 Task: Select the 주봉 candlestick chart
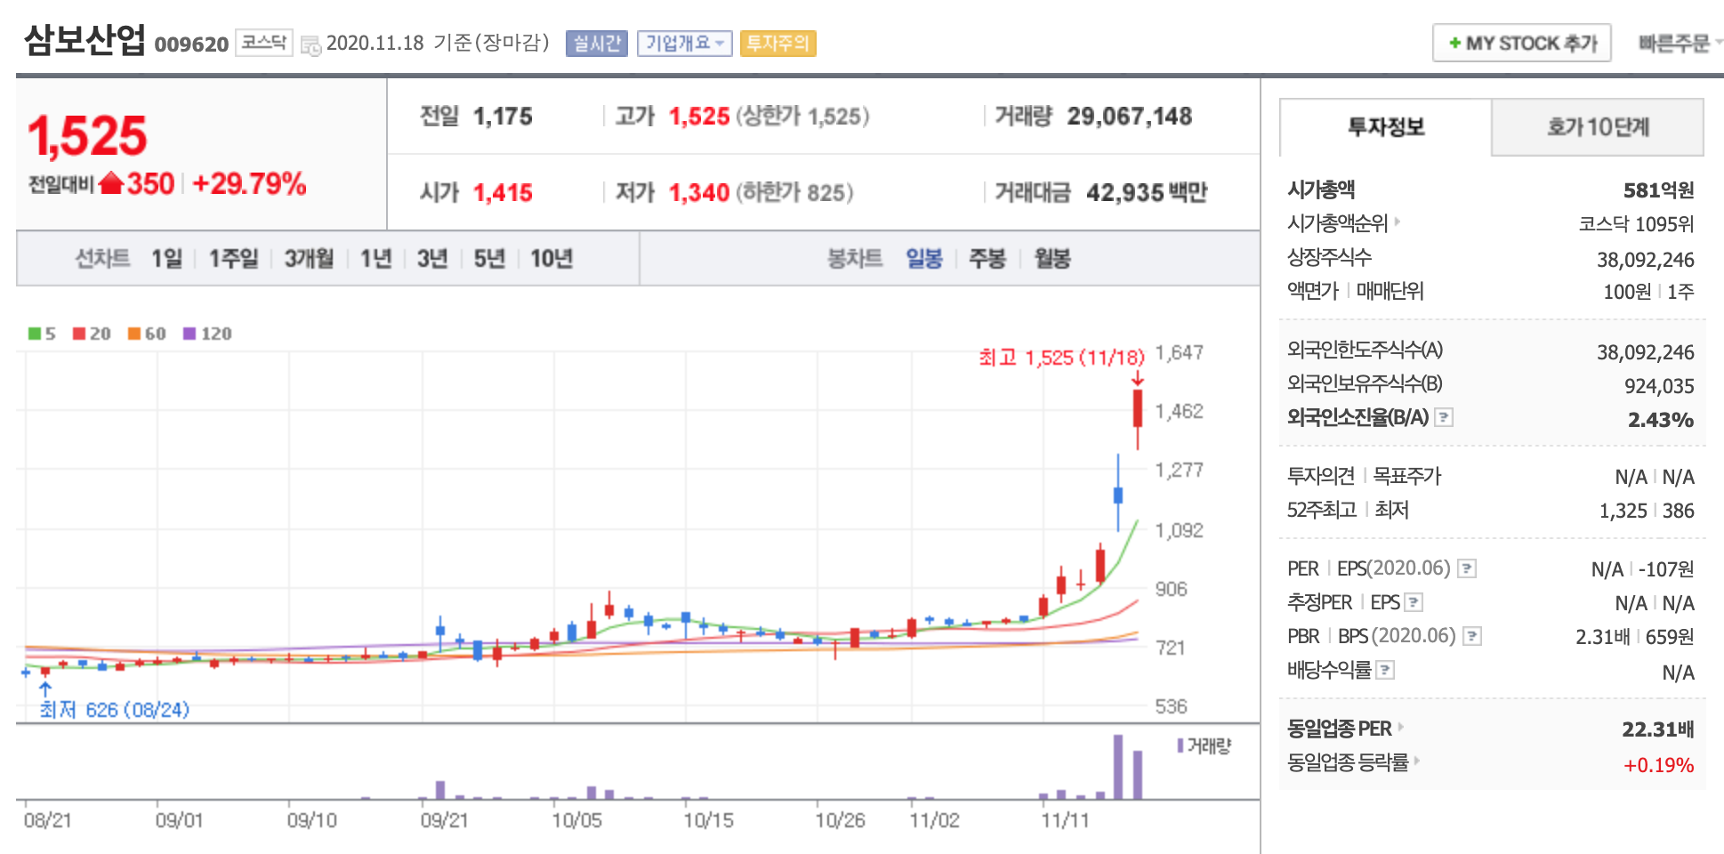987,259
